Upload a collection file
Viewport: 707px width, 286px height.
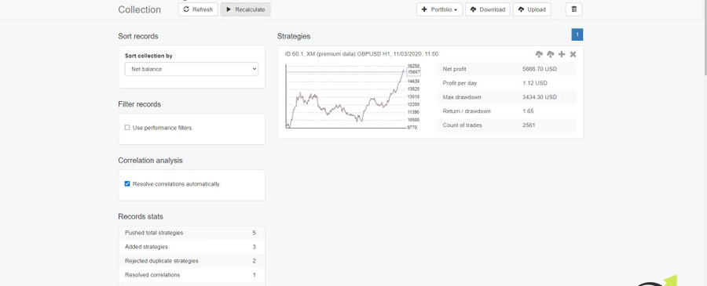point(532,9)
